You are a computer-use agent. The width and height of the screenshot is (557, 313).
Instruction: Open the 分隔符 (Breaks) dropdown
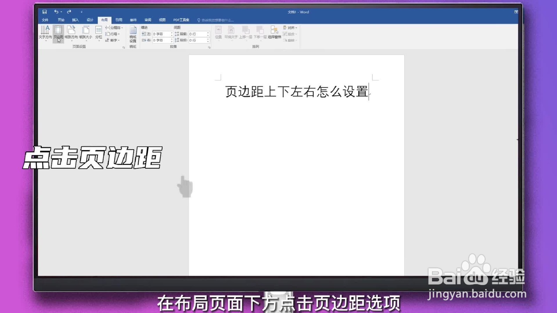(115, 27)
